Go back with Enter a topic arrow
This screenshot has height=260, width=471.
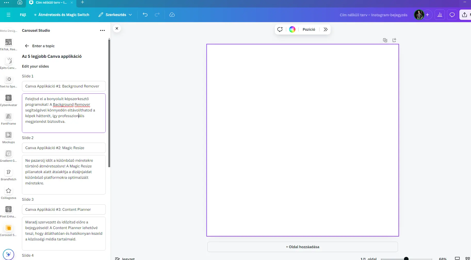click(x=27, y=46)
